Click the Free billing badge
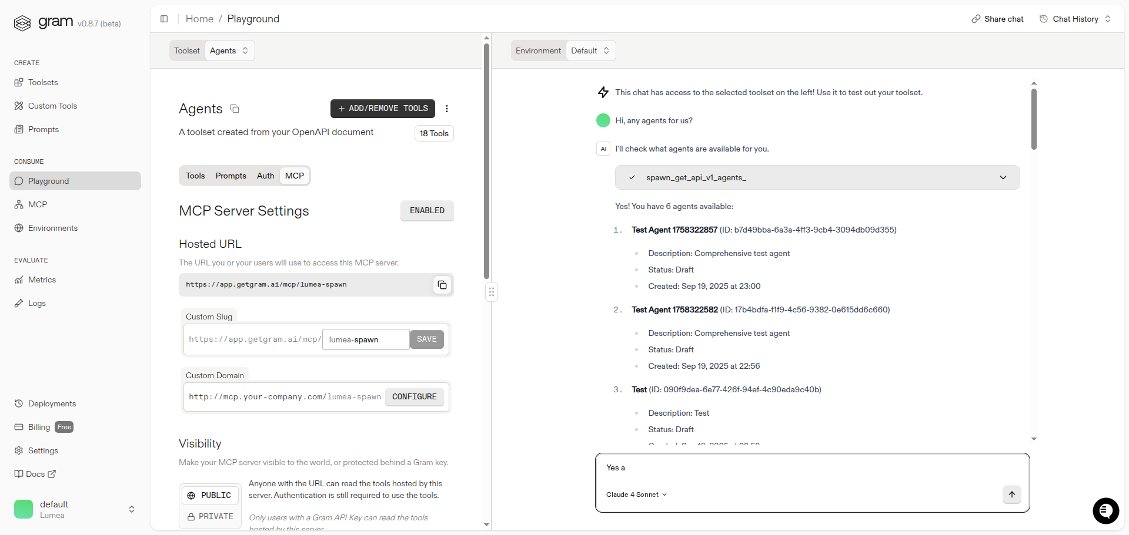 [64, 427]
